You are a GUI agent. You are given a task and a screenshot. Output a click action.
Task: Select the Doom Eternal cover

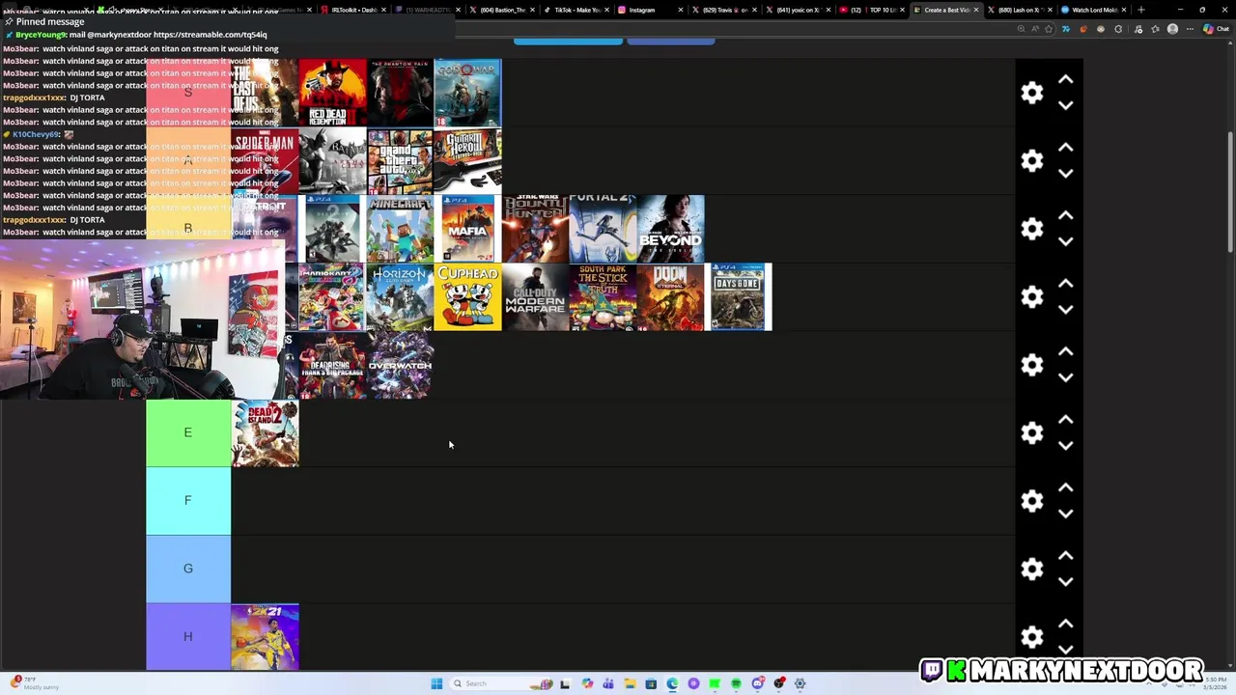tap(671, 296)
